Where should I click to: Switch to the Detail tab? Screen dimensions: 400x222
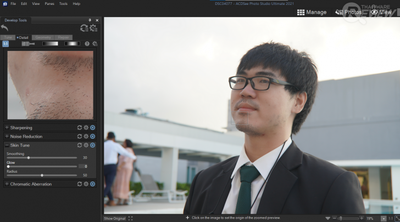pos(23,37)
